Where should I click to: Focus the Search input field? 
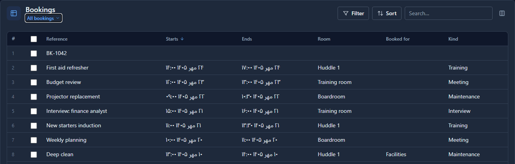(x=449, y=13)
